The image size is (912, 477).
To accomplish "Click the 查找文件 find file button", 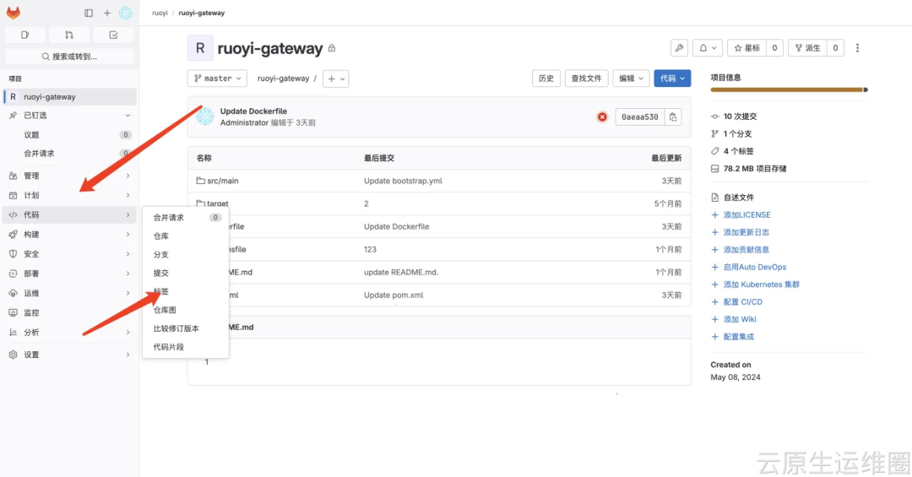I will click(x=586, y=79).
